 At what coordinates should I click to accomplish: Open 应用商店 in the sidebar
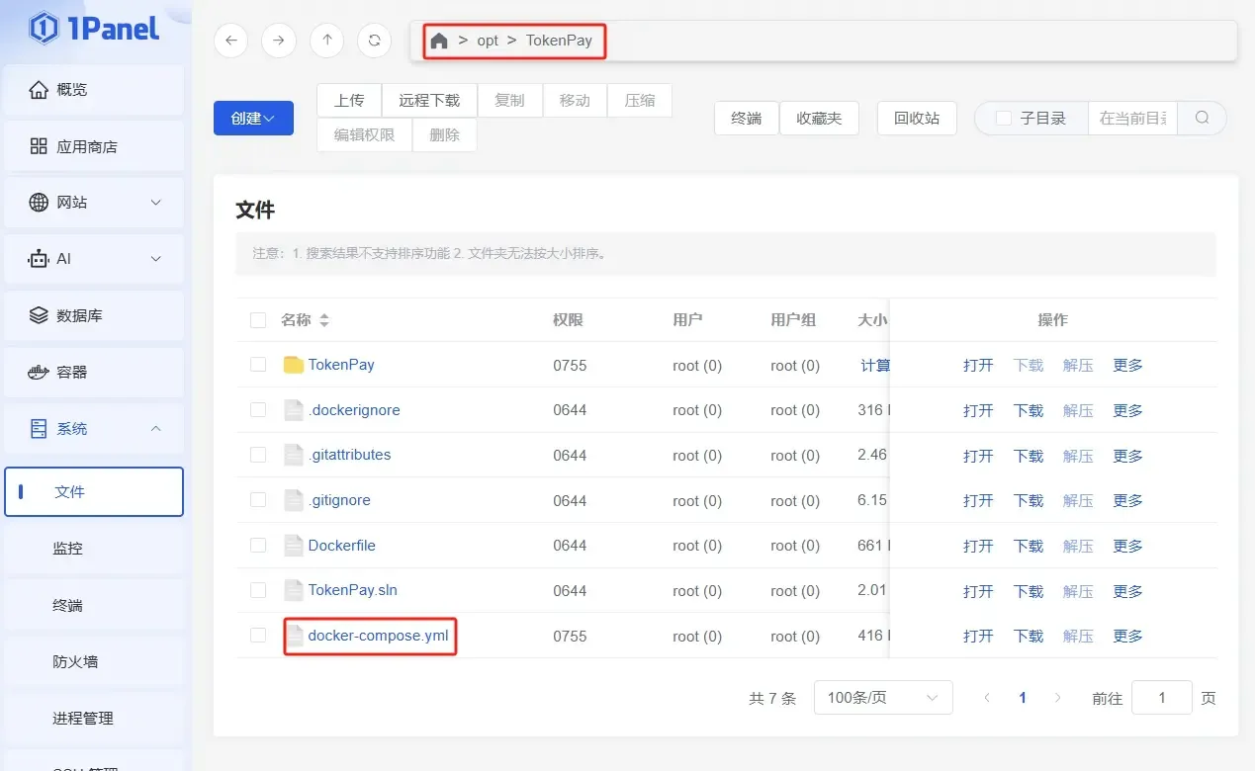tap(94, 146)
